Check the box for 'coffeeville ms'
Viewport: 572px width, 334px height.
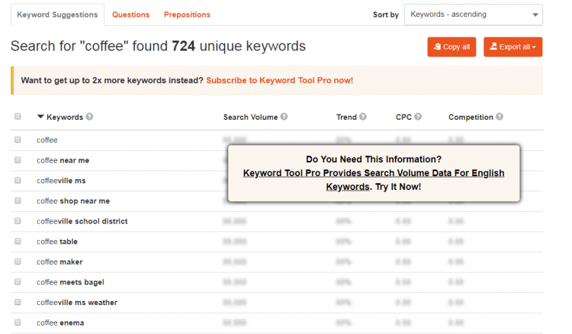coord(18,181)
